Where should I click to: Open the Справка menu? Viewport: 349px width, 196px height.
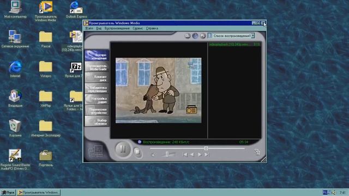tap(152, 28)
